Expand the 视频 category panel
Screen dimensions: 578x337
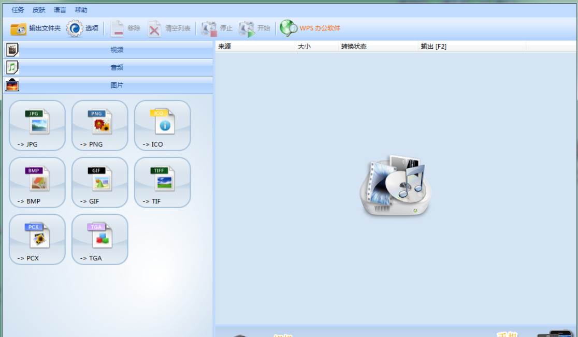108,50
